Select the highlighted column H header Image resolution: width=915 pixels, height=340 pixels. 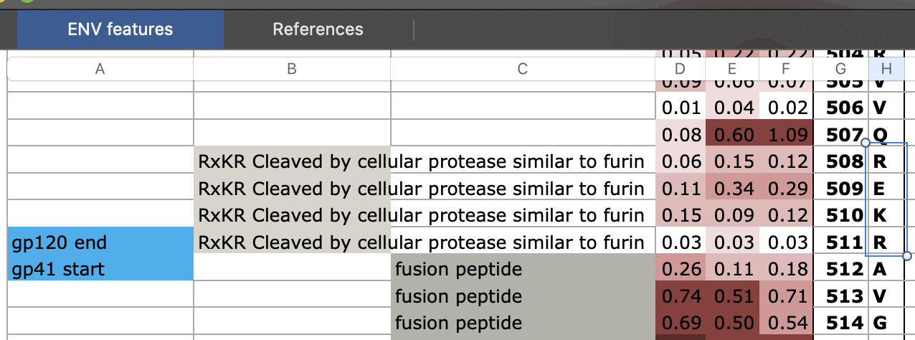(x=886, y=69)
